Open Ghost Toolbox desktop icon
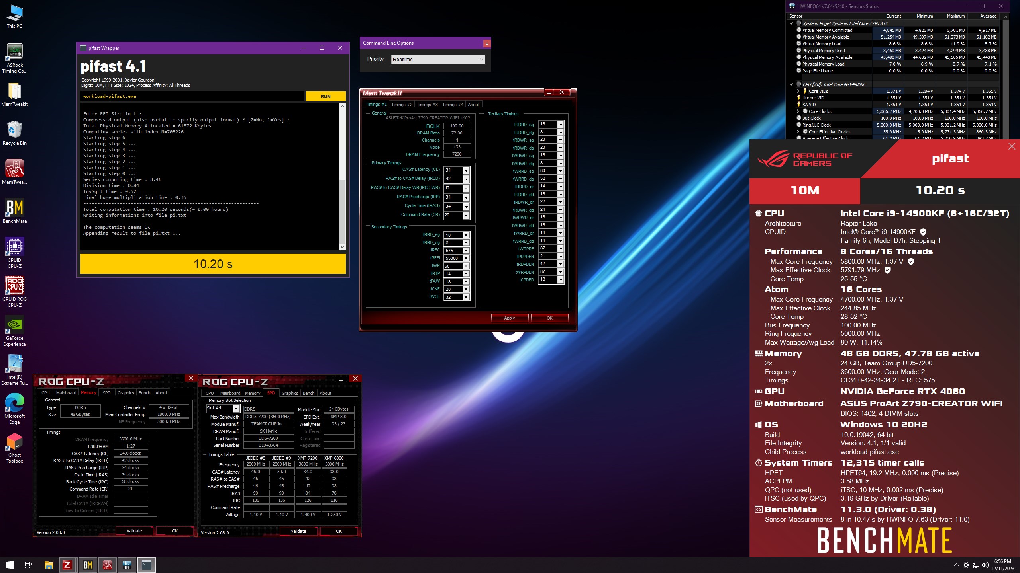 pyautogui.click(x=14, y=448)
